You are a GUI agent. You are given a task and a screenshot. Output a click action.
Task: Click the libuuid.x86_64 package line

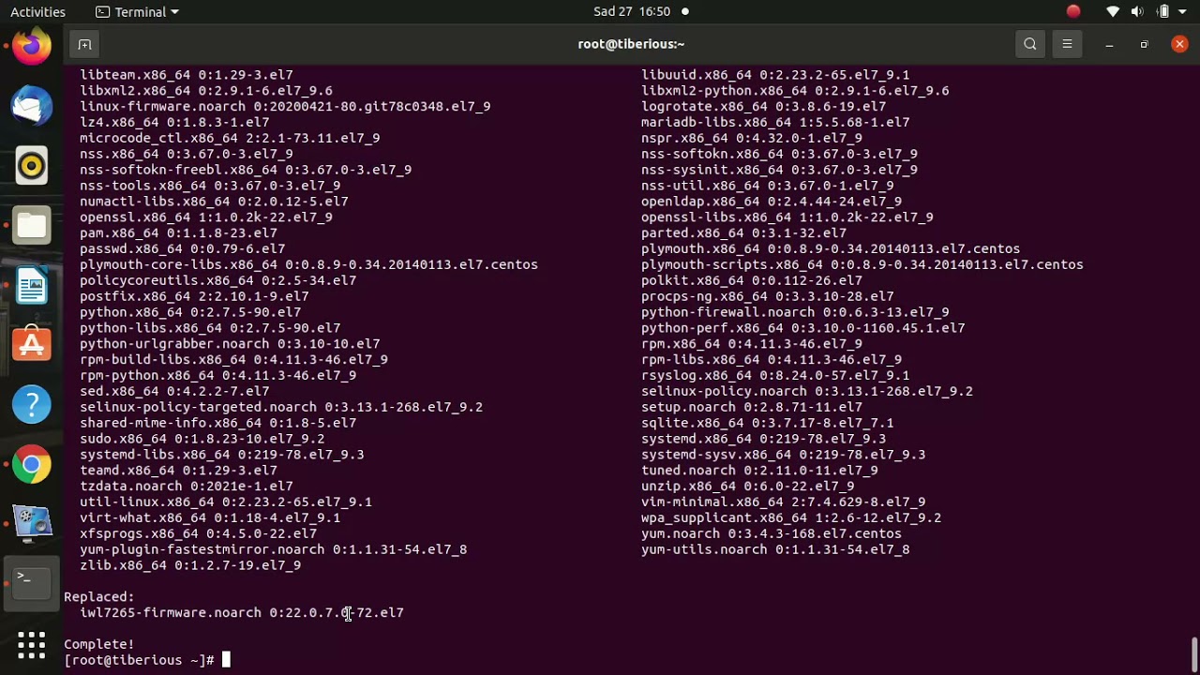[775, 74]
